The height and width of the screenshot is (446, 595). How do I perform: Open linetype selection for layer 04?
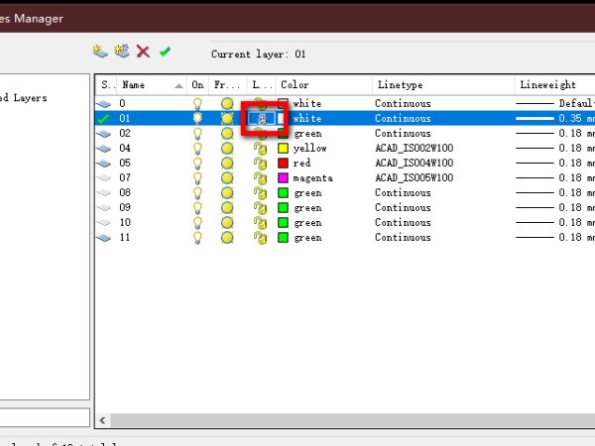(414, 149)
